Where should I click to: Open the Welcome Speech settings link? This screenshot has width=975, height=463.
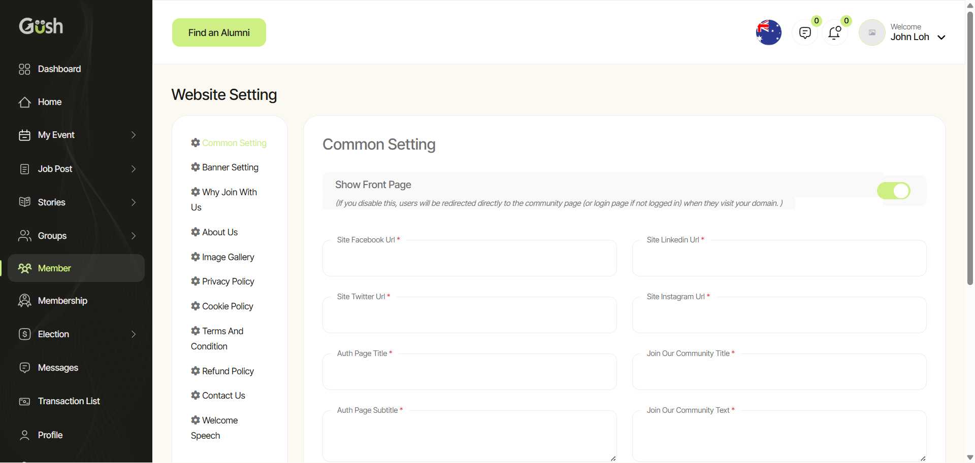(214, 428)
